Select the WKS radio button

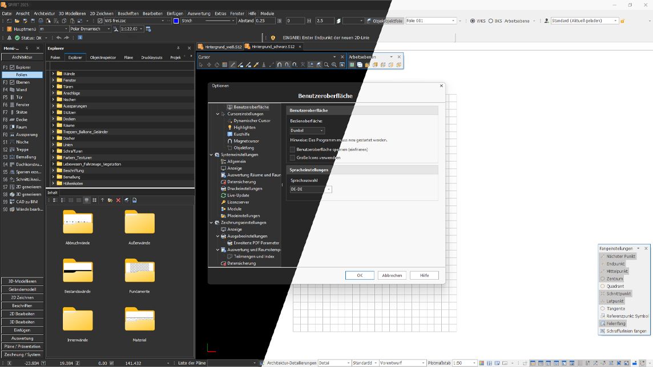[x=472, y=21]
